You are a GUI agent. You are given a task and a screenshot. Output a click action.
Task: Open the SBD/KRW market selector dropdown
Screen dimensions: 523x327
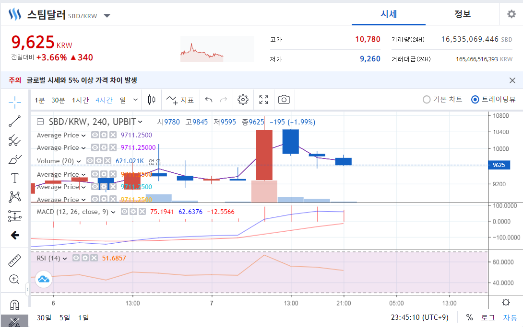click(107, 16)
